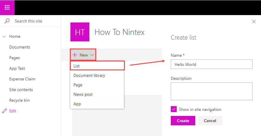Choose App from the New menu
The height and width of the screenshot is (136, 261).
tap(97, 104)
